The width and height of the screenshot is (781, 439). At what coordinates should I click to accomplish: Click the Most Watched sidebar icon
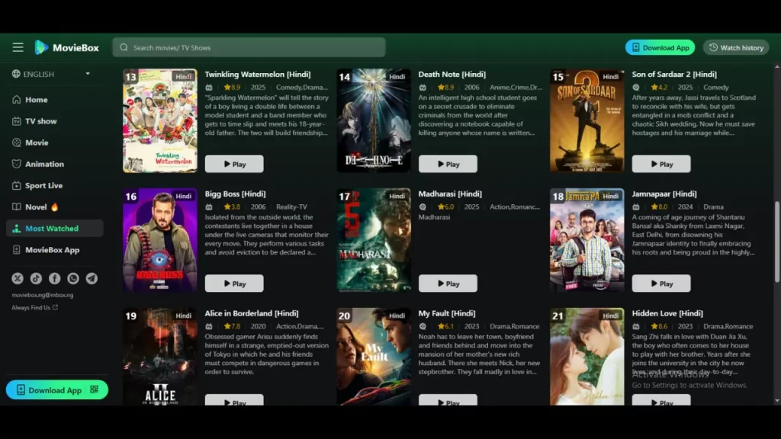coord(17,229)
